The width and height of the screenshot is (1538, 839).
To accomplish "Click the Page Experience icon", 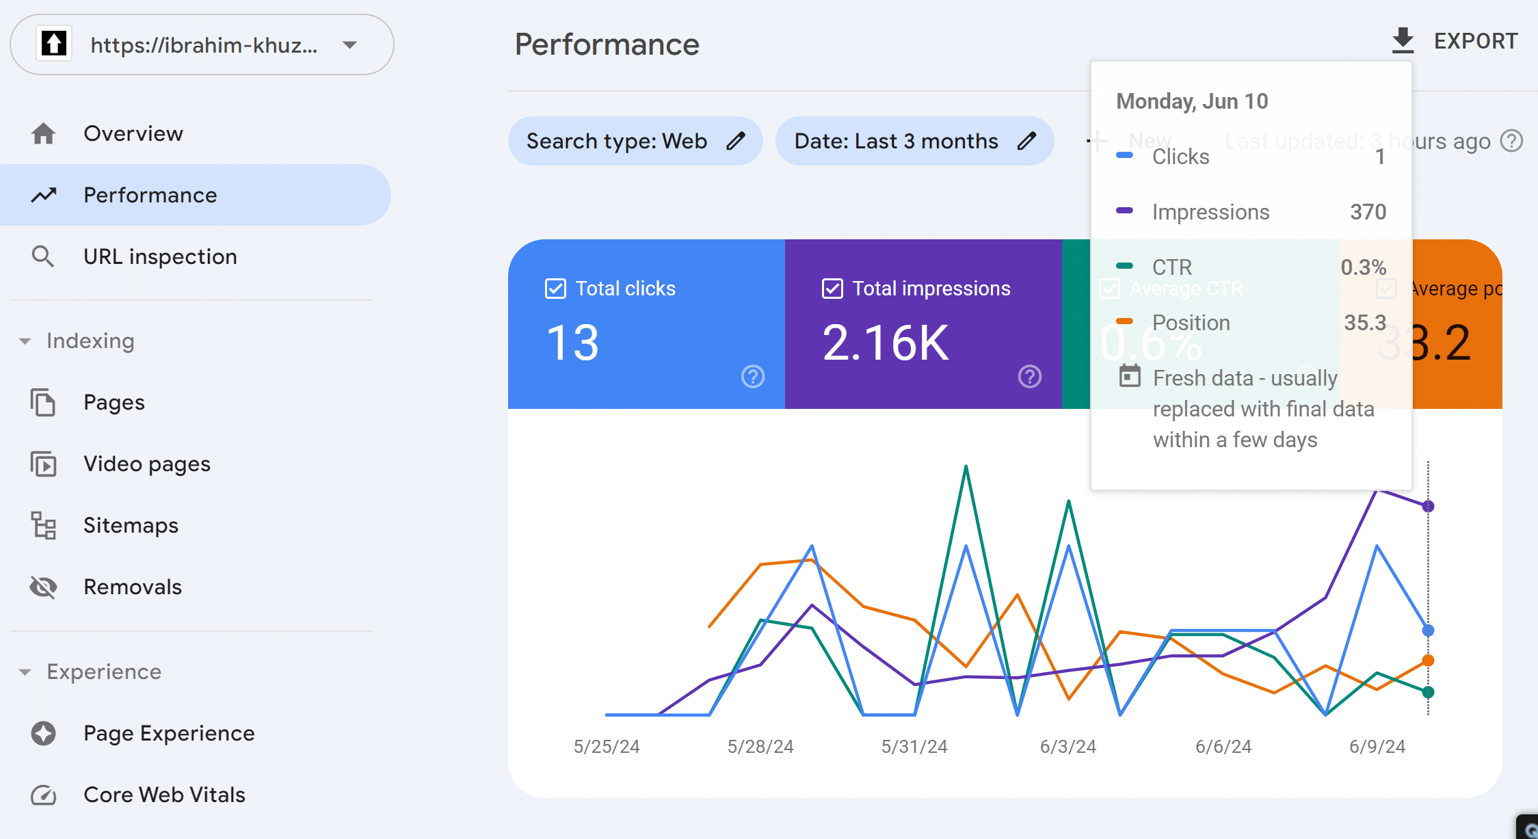I will [x=45, y=734].
